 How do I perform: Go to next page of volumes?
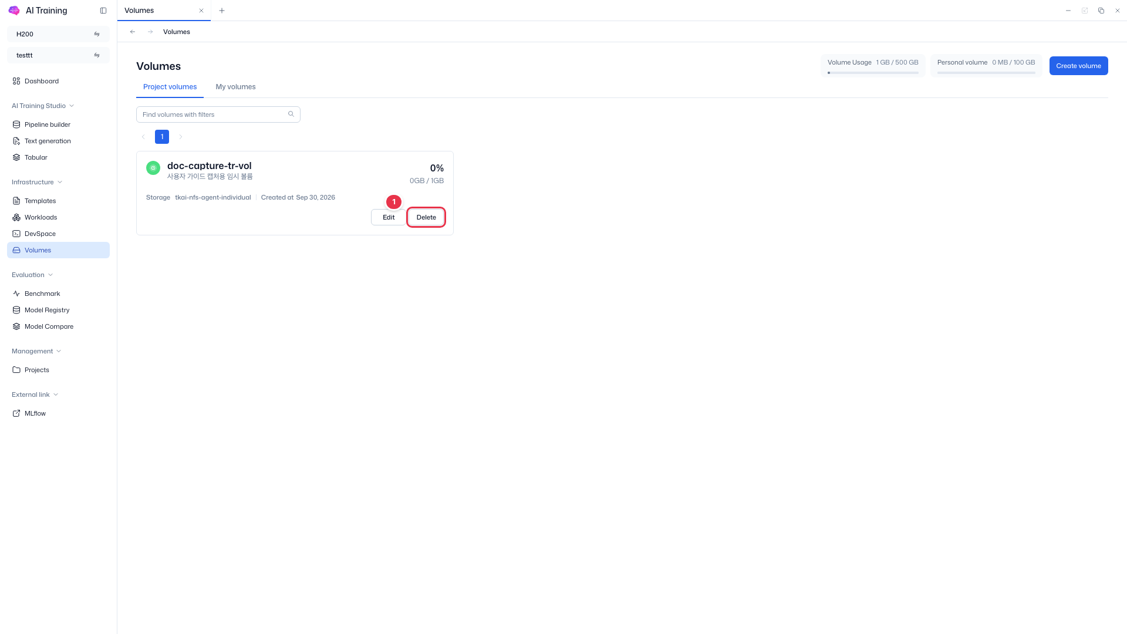[181, 137]
